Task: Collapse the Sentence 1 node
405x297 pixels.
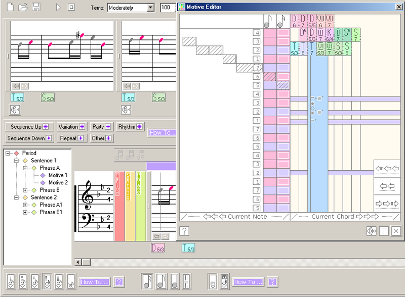Action: pos(16,160)
